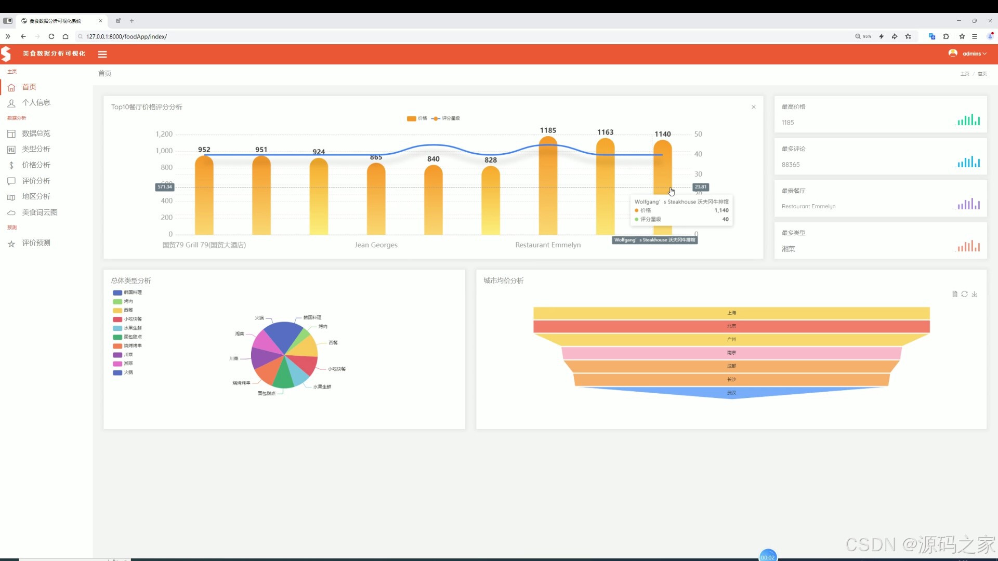998x561 pixels.
Task: Restore the funnel chart view
Action: point(964,294)
